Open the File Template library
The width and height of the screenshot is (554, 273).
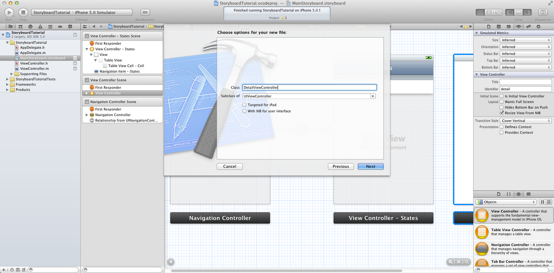pyautogui.click(x=499, y=194)
